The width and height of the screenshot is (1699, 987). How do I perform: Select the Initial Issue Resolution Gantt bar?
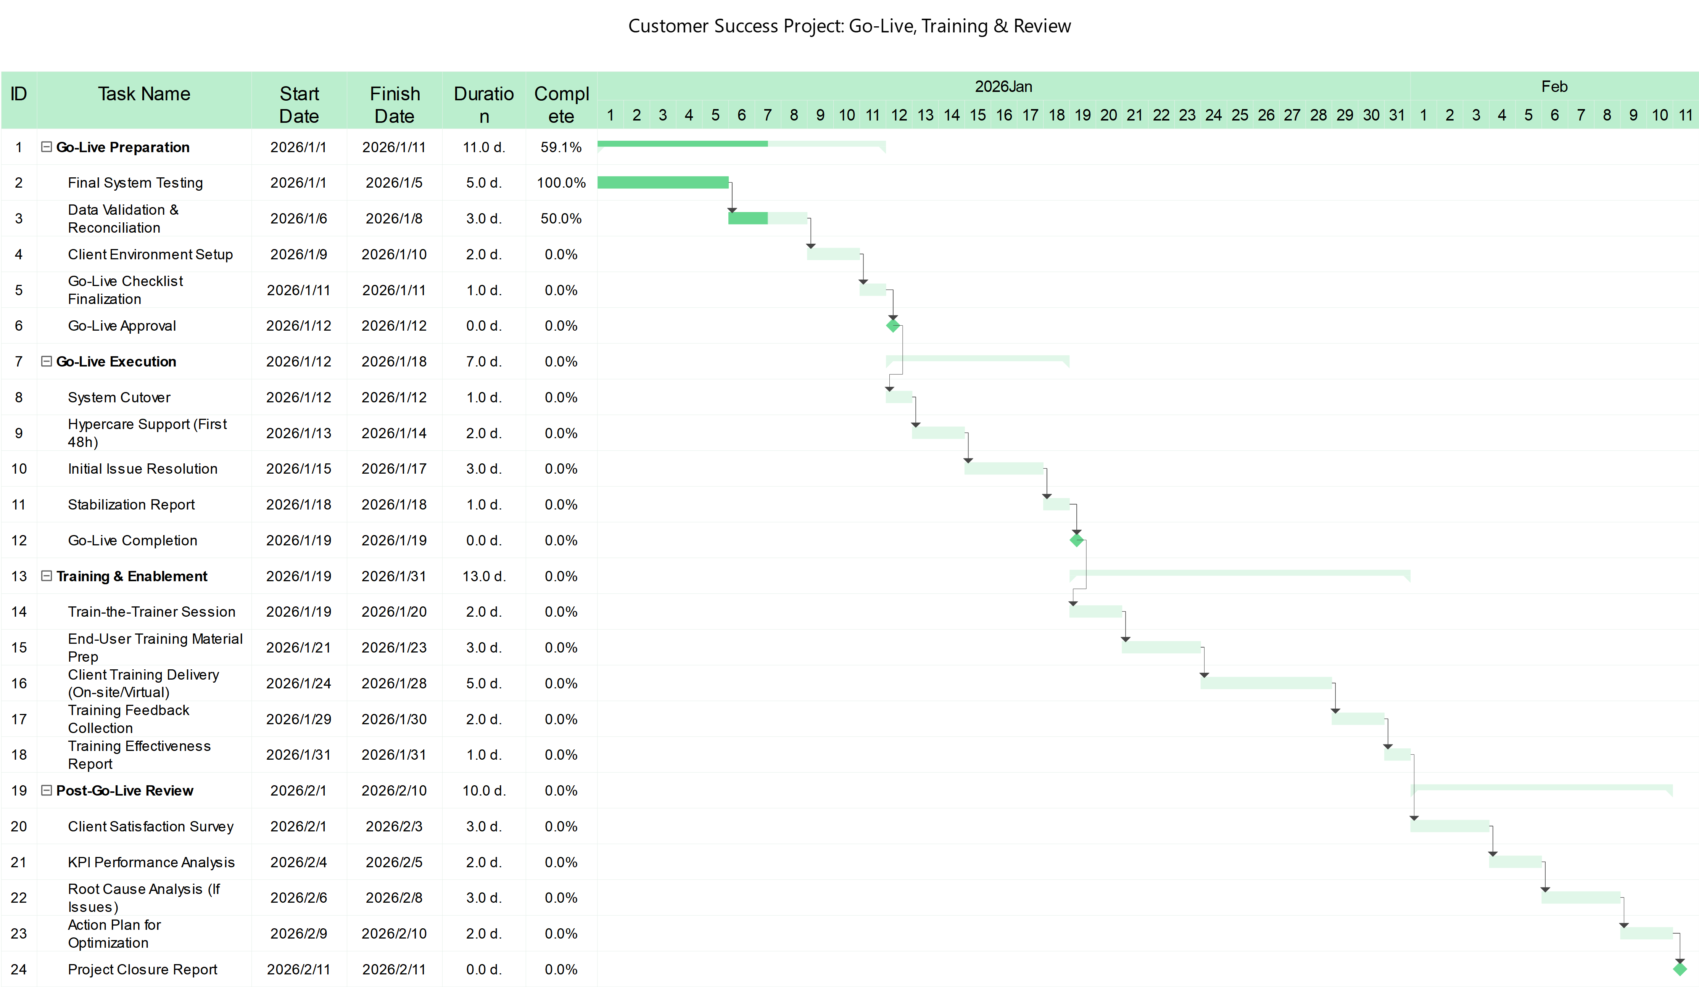tap(1004, 469)
